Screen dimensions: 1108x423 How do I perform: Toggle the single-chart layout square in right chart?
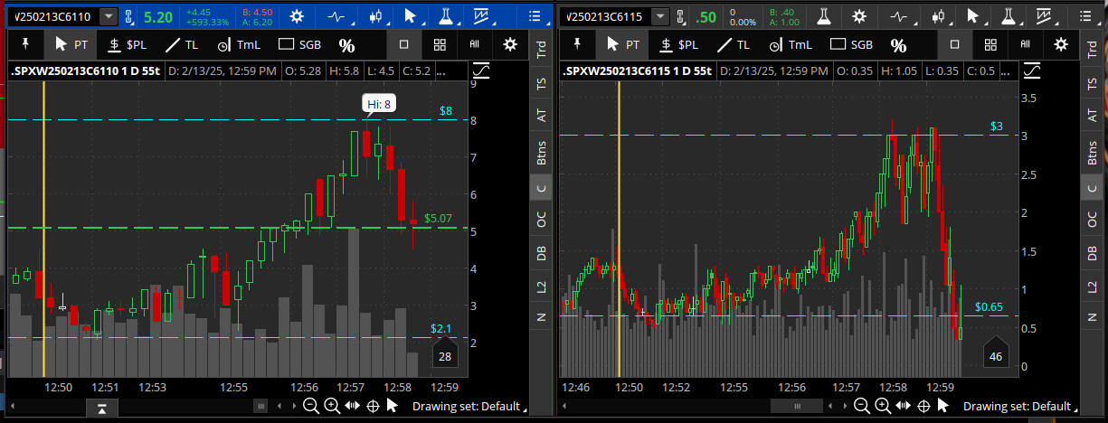point(957,44)
